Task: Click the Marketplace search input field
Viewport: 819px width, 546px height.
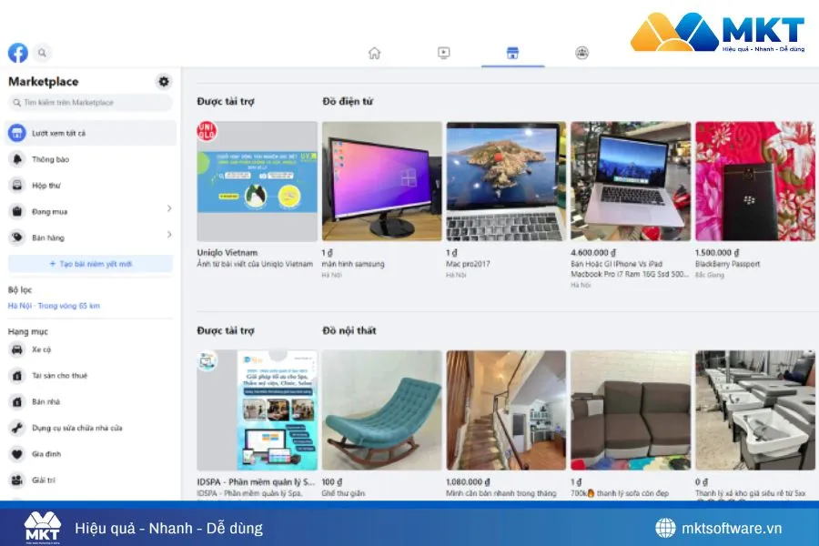Action: point(88,103)
